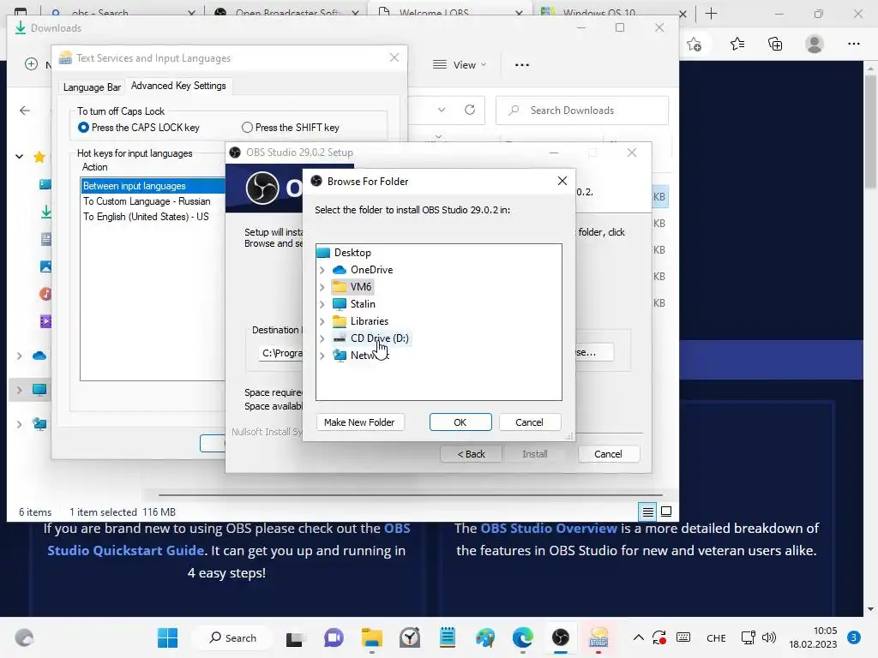Expand the CD Drive (D:) node
This screenshot has width=878, height=658.
point(322,338)
